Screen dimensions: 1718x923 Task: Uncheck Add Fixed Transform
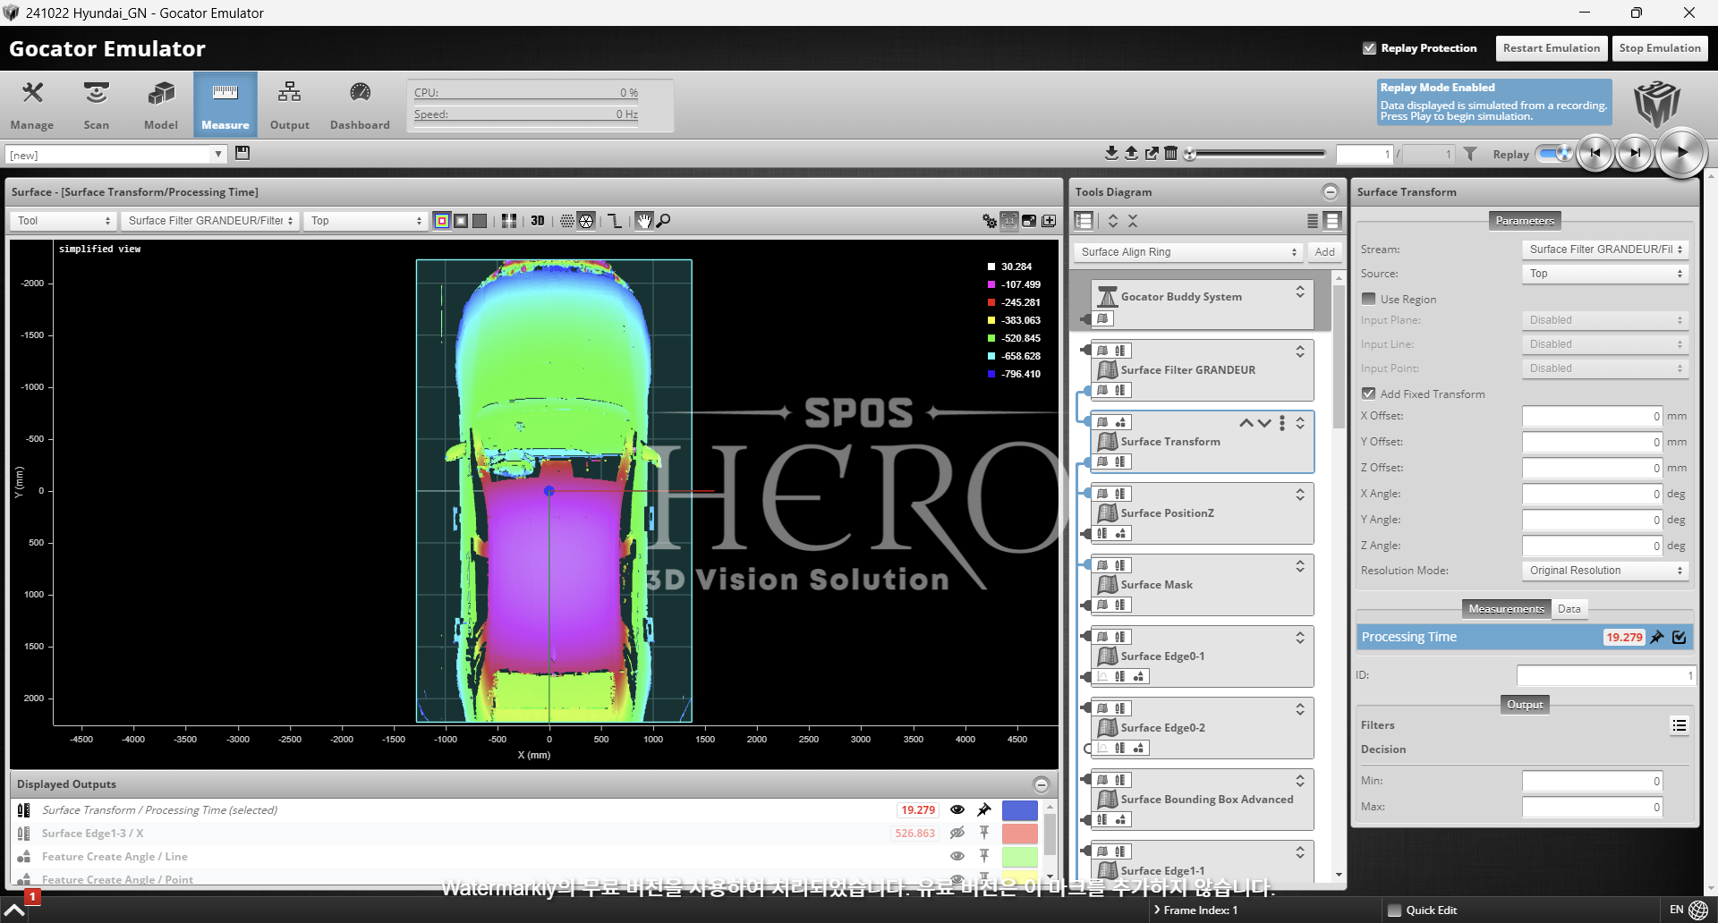tap(1369, 394)
